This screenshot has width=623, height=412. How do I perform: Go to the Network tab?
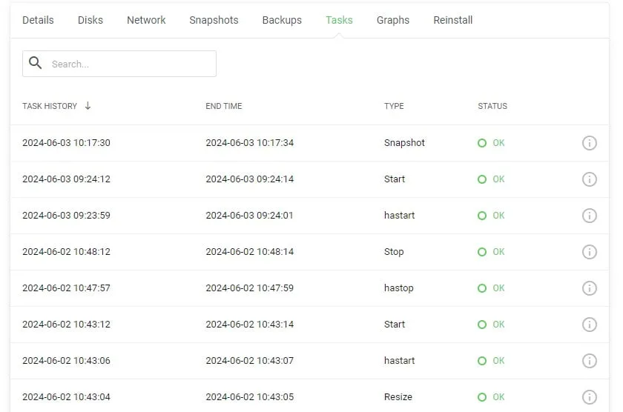(x=146, y=20)
